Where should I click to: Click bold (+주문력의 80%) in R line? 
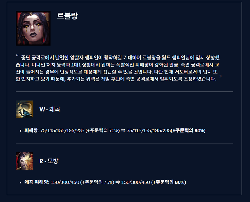[168, 182]
